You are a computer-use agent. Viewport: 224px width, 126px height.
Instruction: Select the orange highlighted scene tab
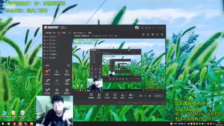tap(59, 33)
